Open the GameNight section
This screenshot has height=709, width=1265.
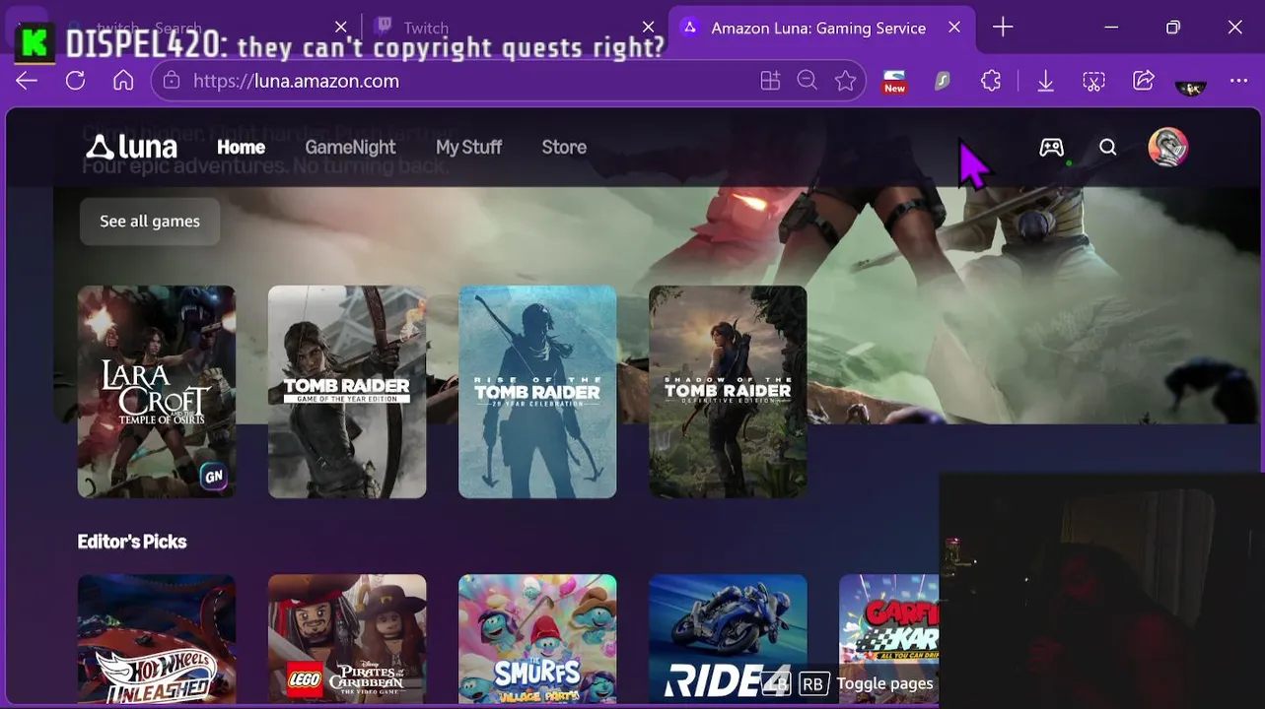tap(350, 147)
